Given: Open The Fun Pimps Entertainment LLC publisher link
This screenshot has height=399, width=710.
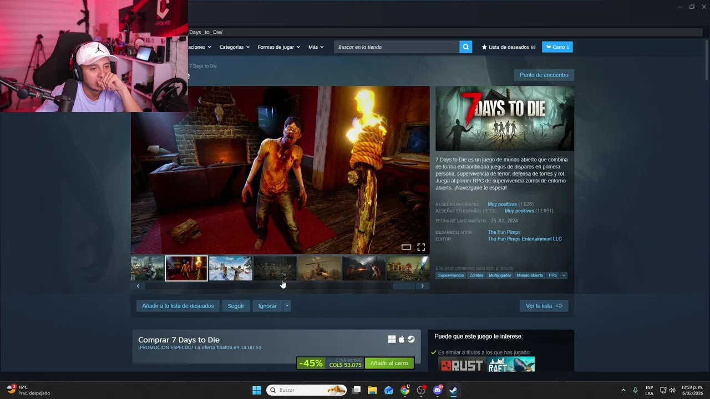Looking at the screenshot, I should tap(525, 239).
